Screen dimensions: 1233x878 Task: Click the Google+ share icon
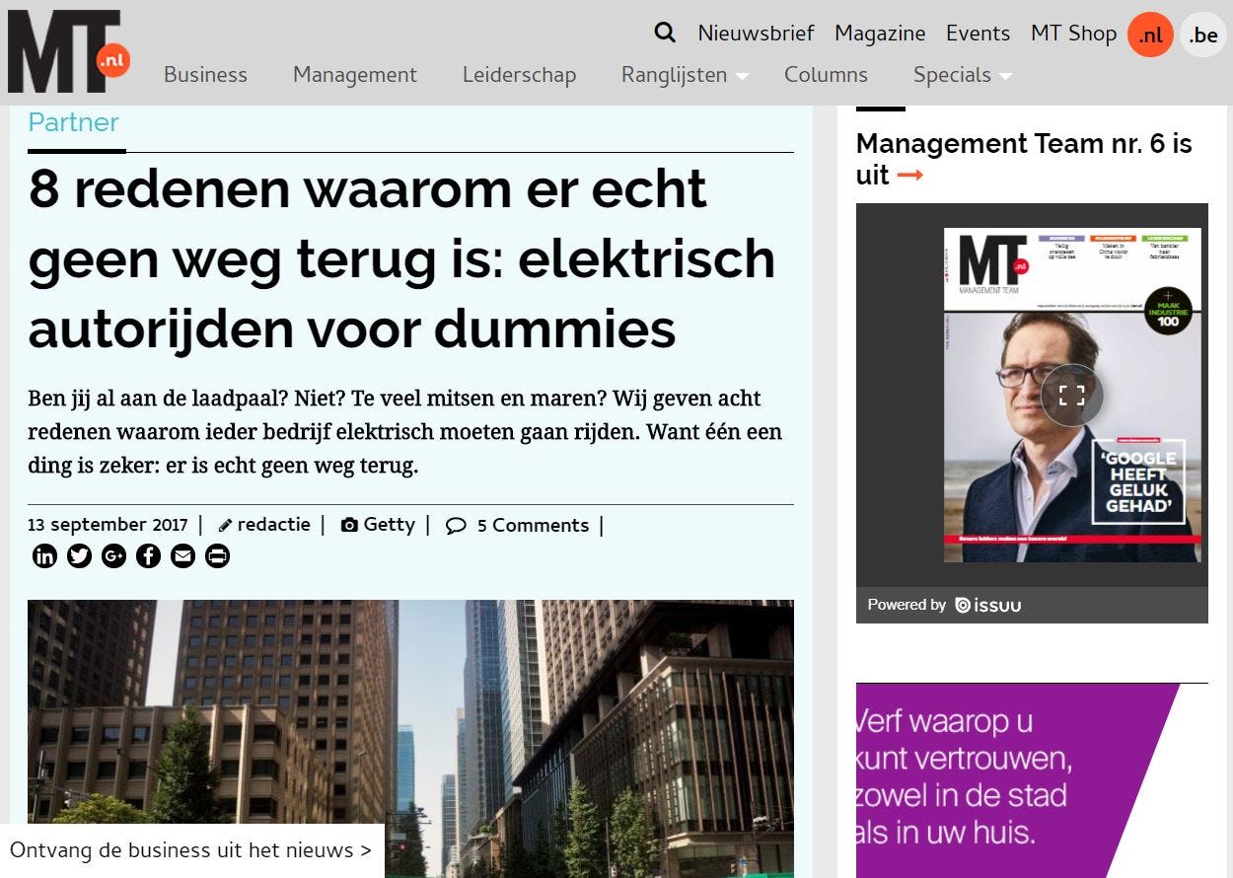(x=113, y=555)
